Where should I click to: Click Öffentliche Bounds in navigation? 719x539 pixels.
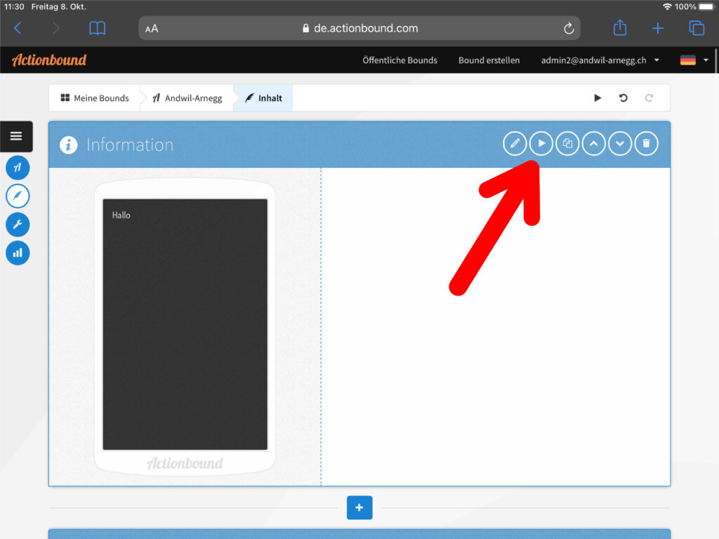pos(400,60)
